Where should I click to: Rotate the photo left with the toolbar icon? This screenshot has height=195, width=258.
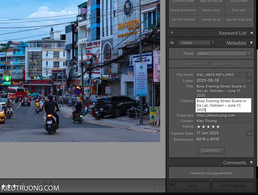tap(24, 185)
